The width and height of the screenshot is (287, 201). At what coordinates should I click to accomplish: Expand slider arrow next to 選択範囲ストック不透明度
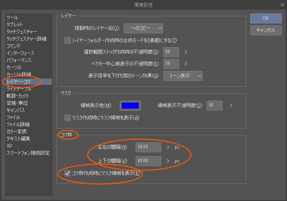pos(185,52)
